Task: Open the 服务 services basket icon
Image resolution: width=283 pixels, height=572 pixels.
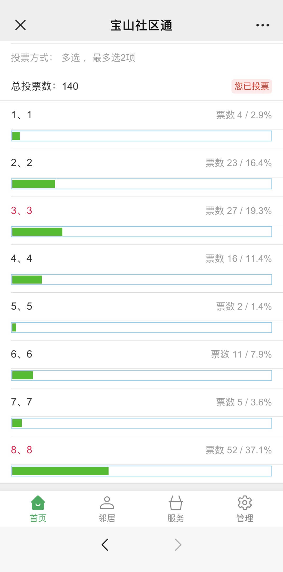Action: coord(176,503)
